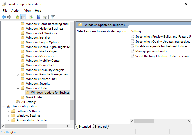Click tree pane horizontal scrollbar left arrow
Screen dimensions: 192x135
[x=3, y=126]
